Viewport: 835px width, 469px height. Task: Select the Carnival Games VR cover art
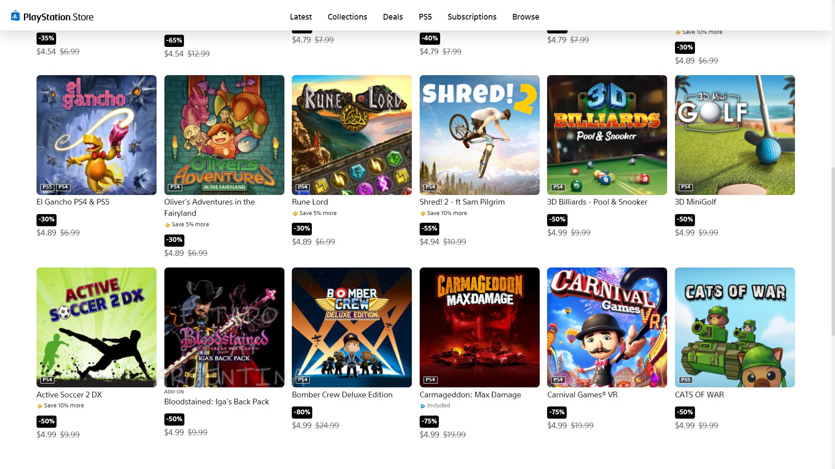click(x=607, y=327)
